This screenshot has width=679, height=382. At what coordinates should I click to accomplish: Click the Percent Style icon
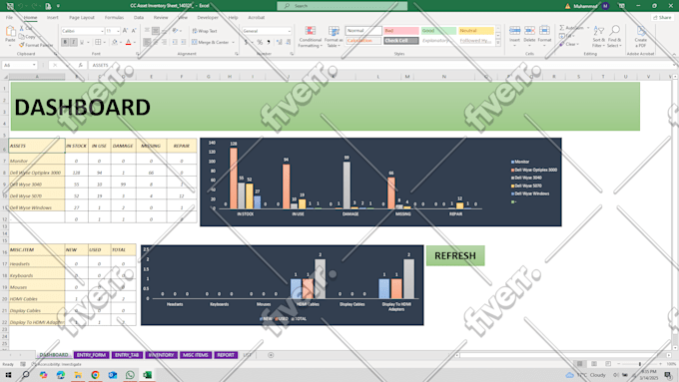point(260,43)
